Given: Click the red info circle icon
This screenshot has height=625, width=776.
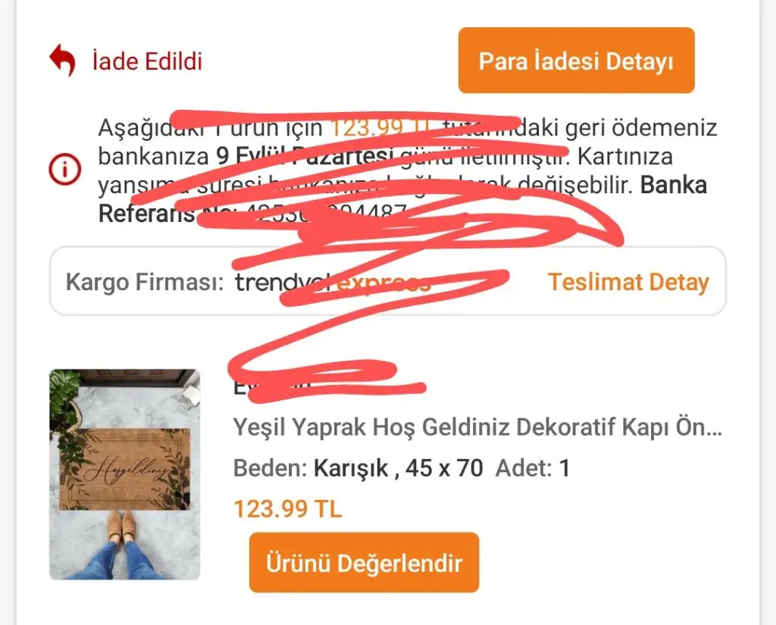Looking at the screenshot, I should [65, 169].
